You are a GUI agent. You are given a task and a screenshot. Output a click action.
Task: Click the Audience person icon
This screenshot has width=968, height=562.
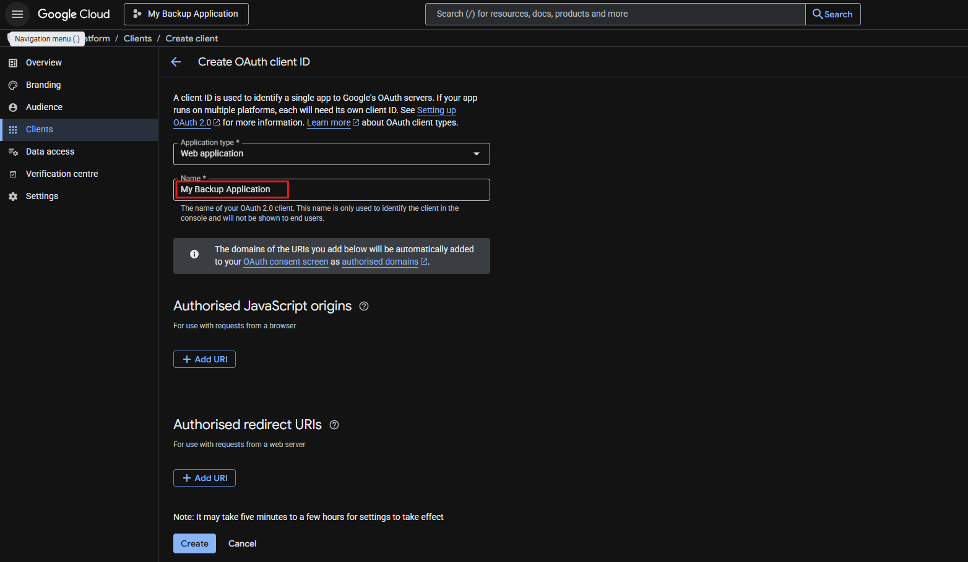tap(13, 107)
